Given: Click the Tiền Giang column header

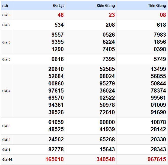Looking at the screenshot, I should pyautogui.click(x=157, y=5).
